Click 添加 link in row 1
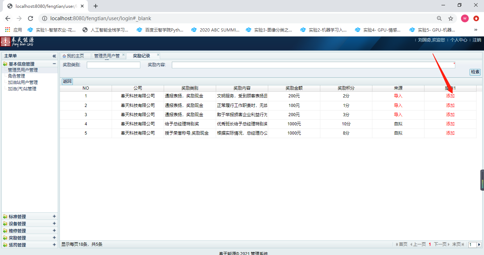Image resolution: width=484 pixels, height=255 pixels. [450, 96]
